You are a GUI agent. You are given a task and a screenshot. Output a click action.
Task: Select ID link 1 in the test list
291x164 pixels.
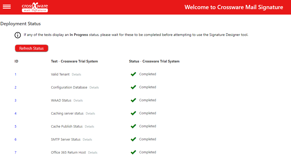(x=15, y=74)
